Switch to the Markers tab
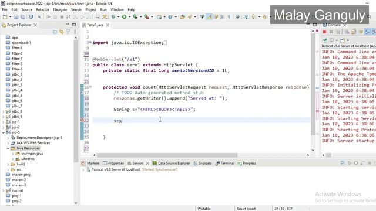The image size is (376, 211). click(x=90, y=163)
